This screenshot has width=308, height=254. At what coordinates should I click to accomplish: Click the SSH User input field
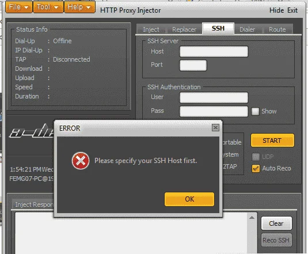coord(214,97)
